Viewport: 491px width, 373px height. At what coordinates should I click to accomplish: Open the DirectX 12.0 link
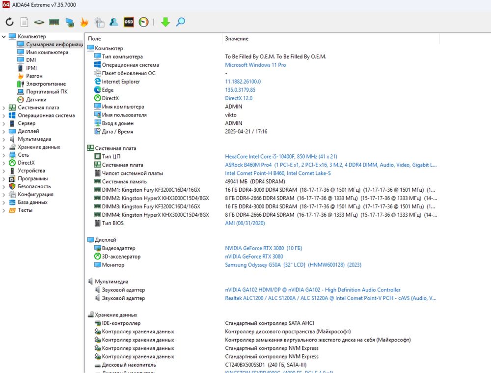click(x=239, y=98)
